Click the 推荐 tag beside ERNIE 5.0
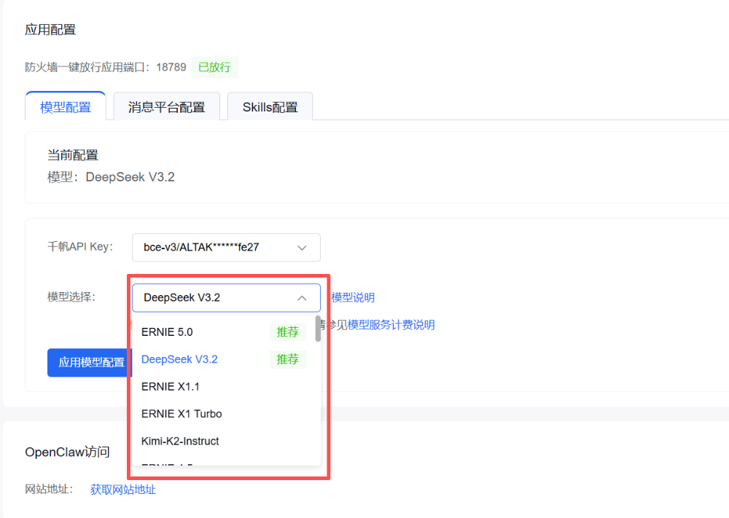The height and width of the screenshot is (518, 729). click(287, 332)
